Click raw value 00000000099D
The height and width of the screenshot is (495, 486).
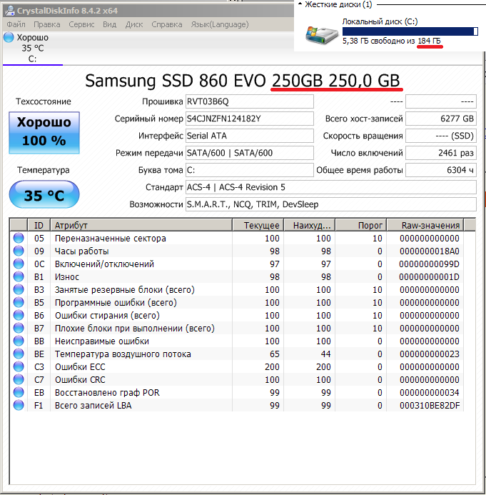pos(429,264)
